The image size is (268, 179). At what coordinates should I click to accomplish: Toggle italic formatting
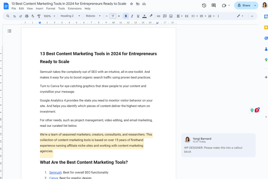(132, 16)
